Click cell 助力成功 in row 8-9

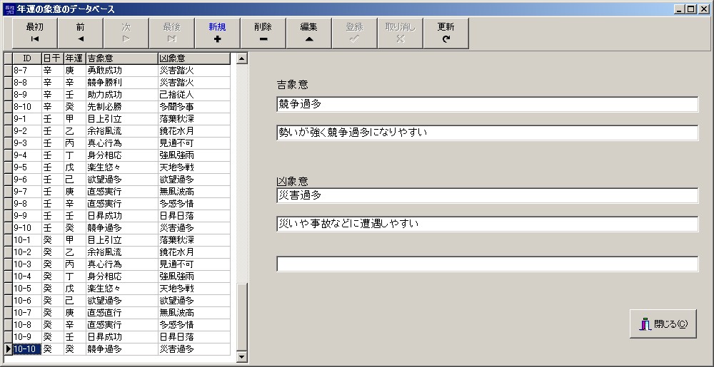122,95
